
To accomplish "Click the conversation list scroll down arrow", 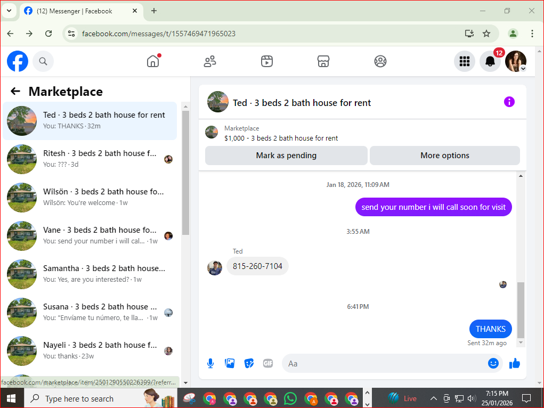I will tap(185, 382).
